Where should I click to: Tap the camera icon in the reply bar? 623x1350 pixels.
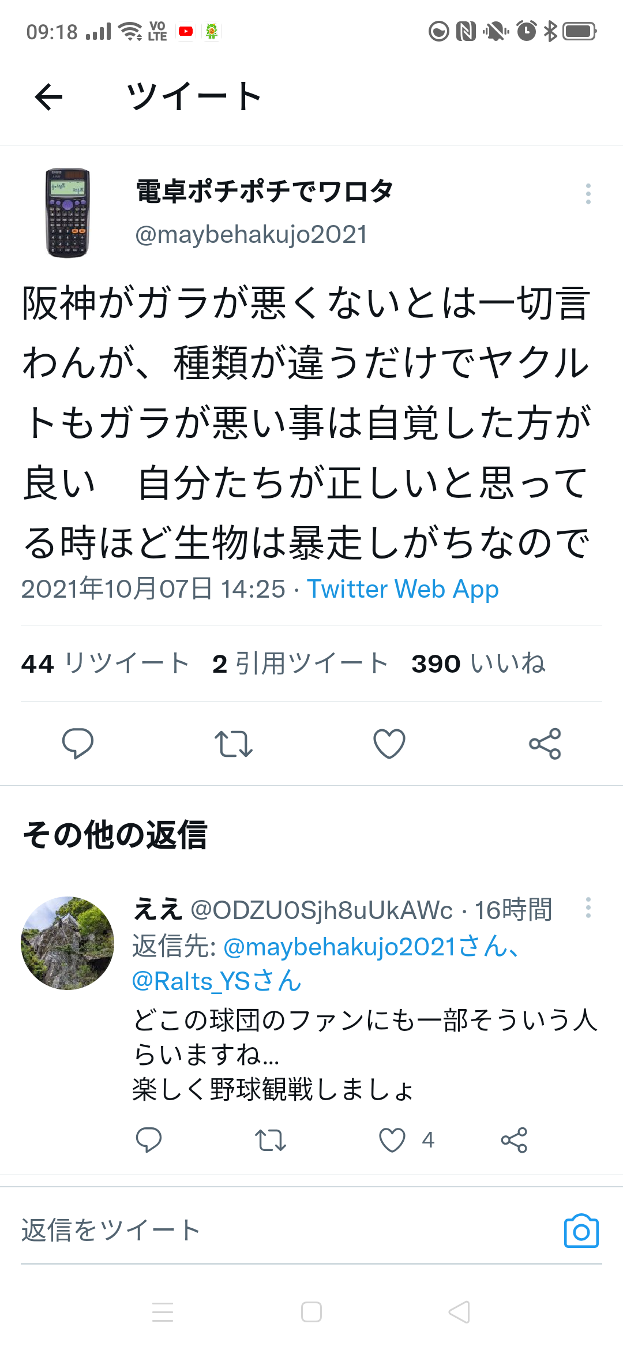pos(581,1231)
